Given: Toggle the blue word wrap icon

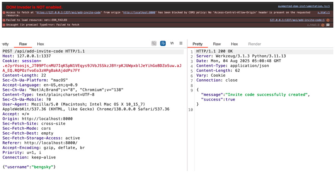Looking at the screenshot, I should [163, 44].
